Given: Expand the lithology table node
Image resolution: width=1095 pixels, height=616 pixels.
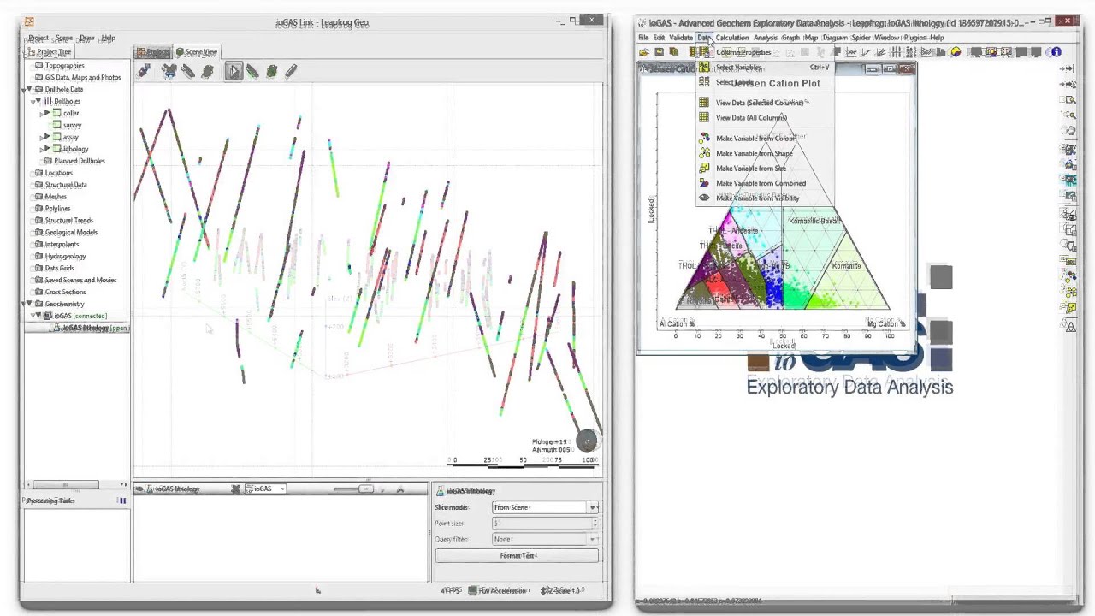Looking at the screenshot, I should pos(45,149).
